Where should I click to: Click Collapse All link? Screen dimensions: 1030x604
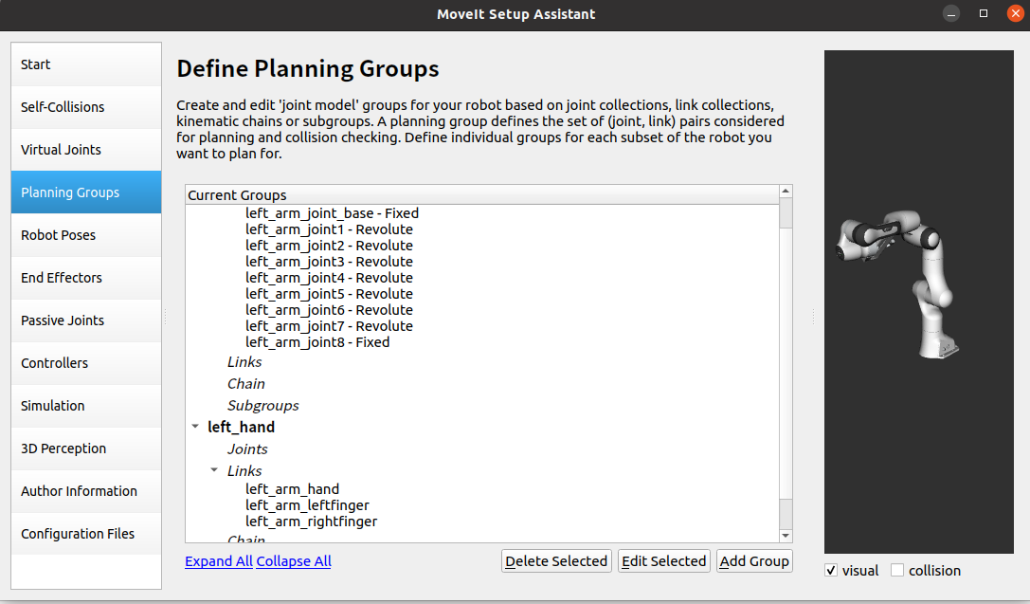tap(294, 561)
